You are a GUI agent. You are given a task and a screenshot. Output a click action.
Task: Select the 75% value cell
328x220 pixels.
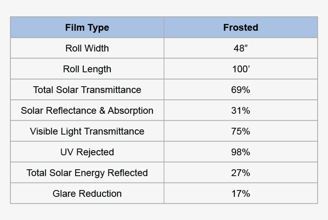(x=240, y=131)
